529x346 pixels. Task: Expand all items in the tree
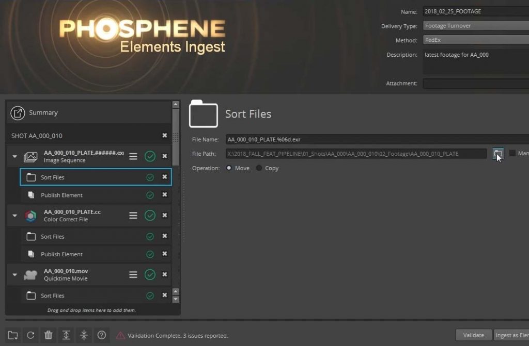(66, 335)
